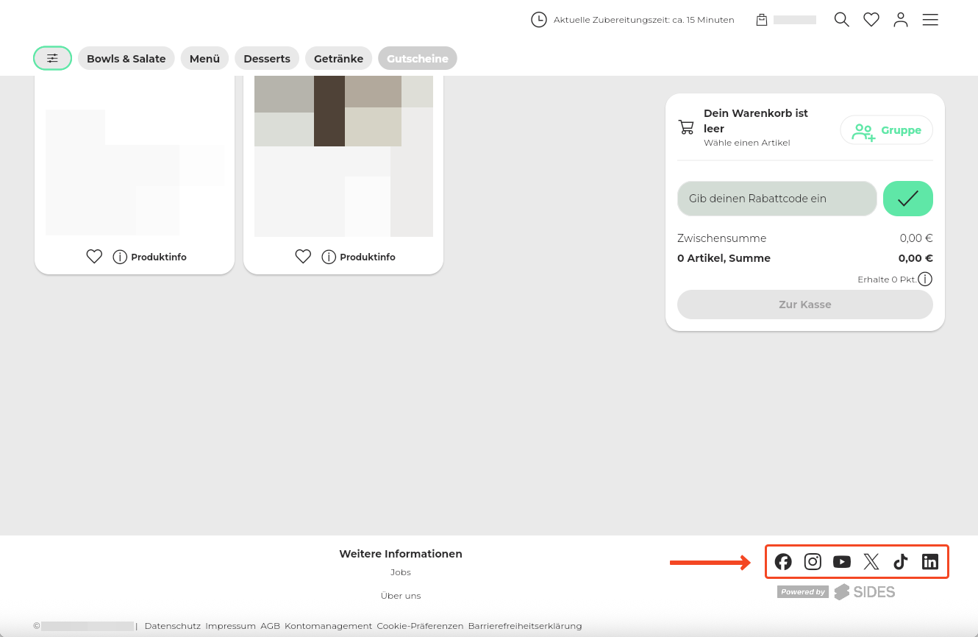
Task: Open the filter settings button
Action: [x=52, y=58]
